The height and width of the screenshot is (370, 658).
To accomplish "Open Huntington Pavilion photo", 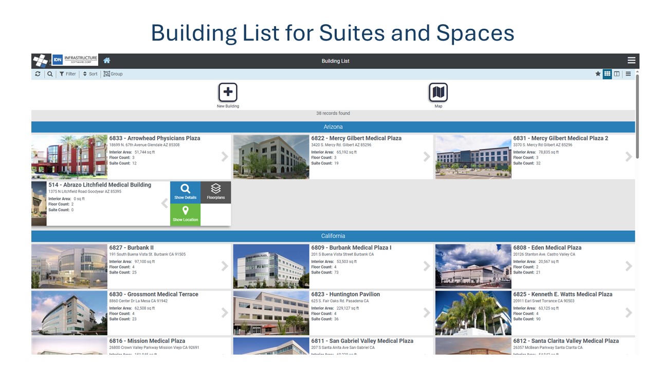I will click(271, 313).
